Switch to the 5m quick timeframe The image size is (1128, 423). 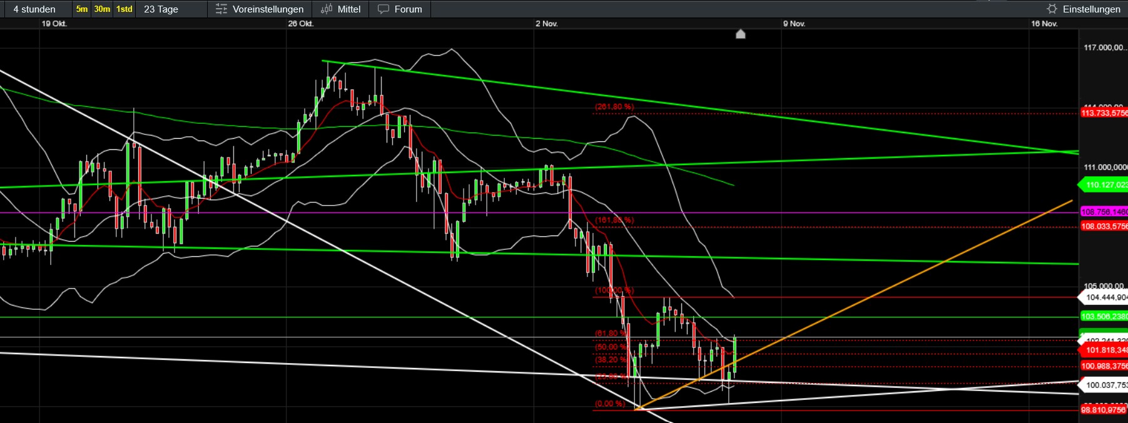tap(82, 9)
